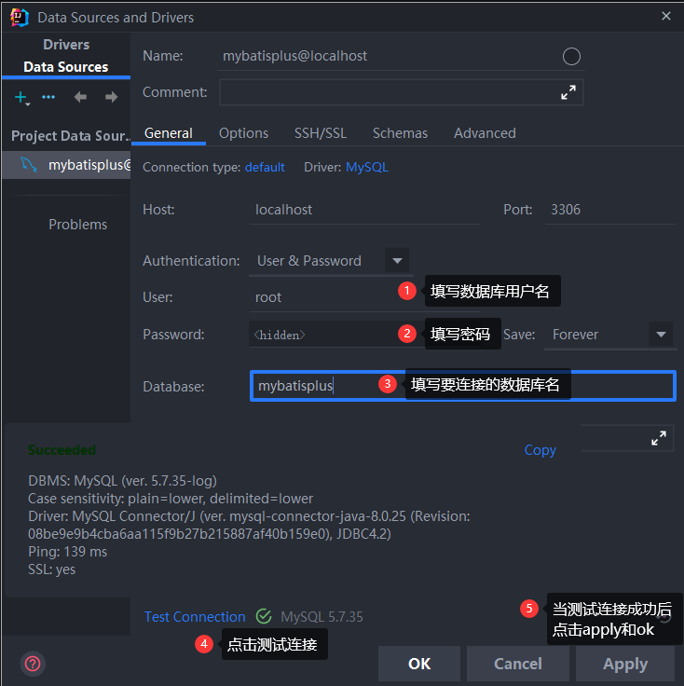This screenshot has height=686, width=684.
Task: Expand the Comment field with the arrows icon
Action: (568, 92)
